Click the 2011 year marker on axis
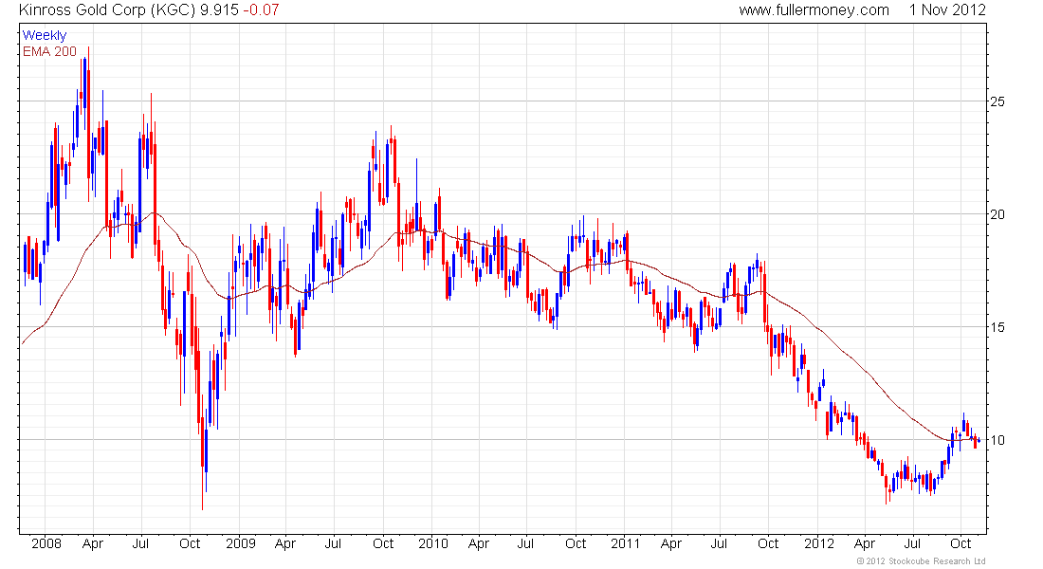The image size is (1043, 569). pos(625,543)
